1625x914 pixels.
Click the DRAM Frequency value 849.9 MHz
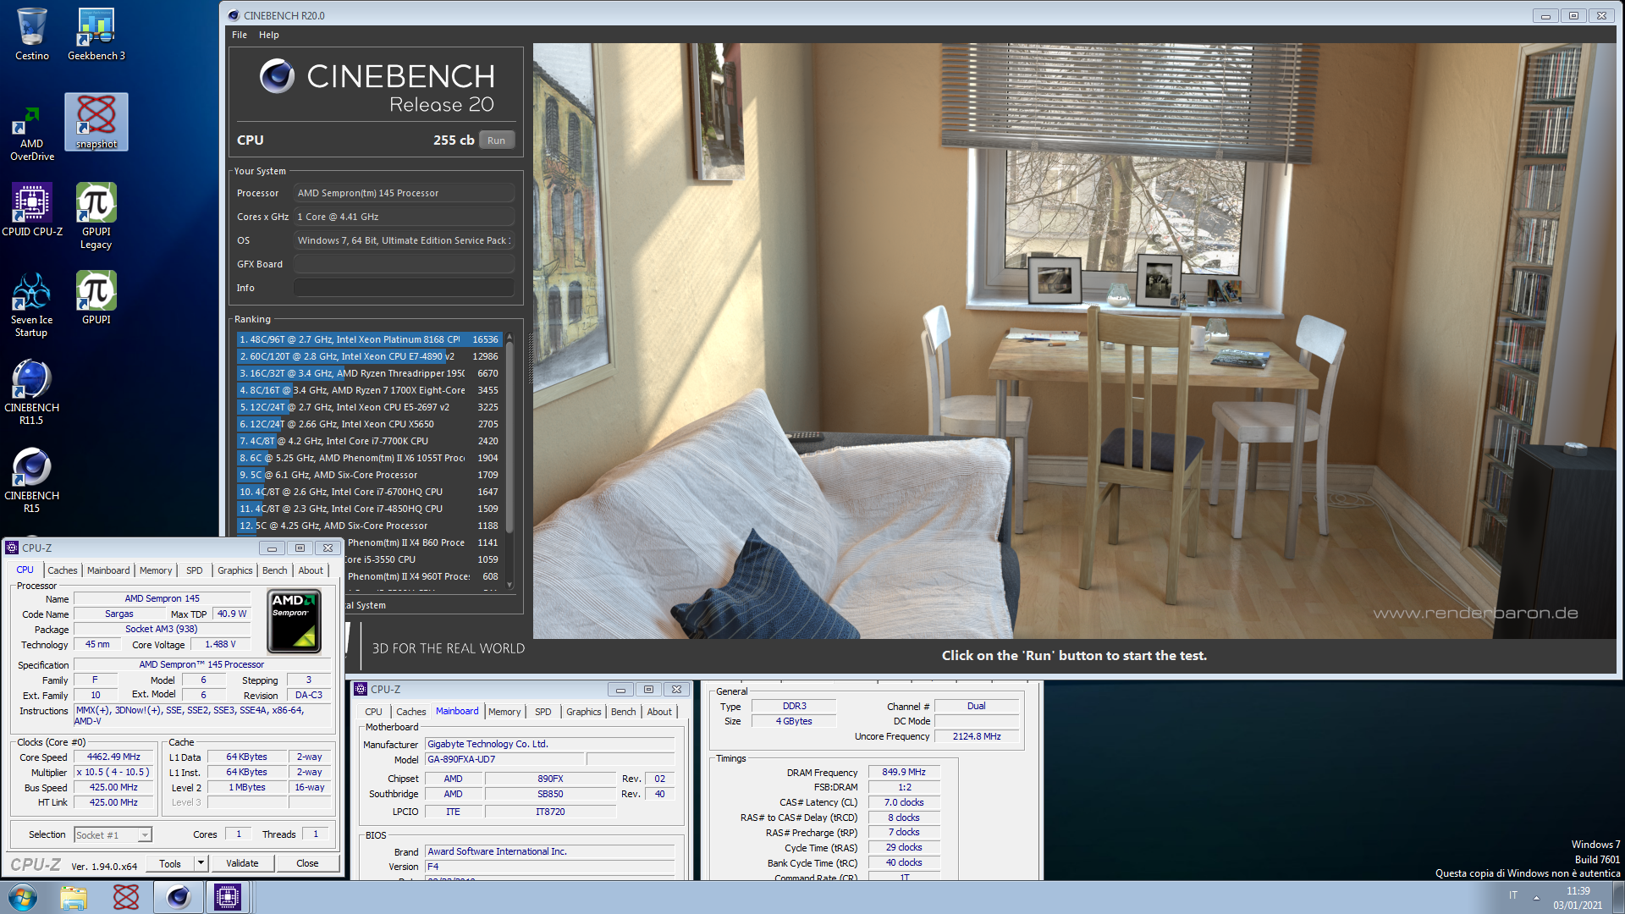click(904, 773)
